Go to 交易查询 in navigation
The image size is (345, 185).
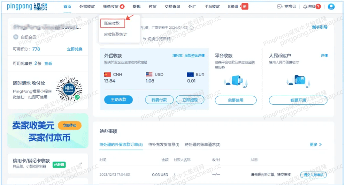pos(172,7)
